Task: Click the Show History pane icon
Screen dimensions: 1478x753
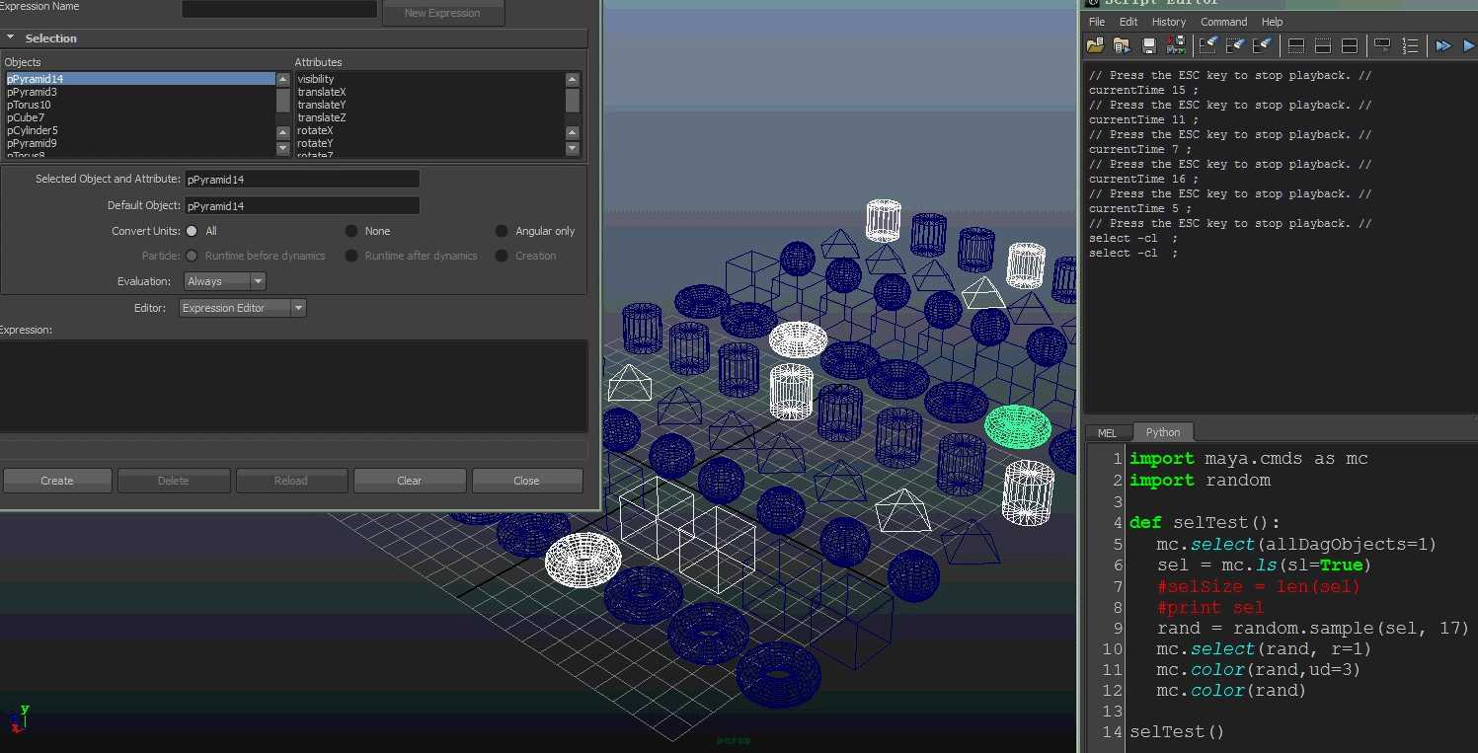Action: pyautogui.click(x=1296, y=45)
